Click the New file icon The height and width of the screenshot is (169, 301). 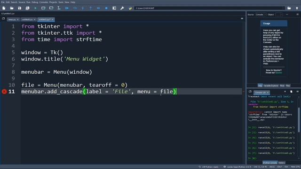4,8
